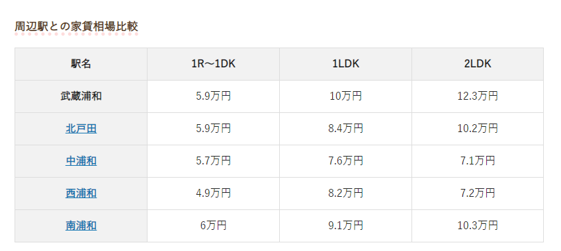Click 中浦和 2LDK cell showing 7.1万円
Viewport: 561px width, 251px height.
click(478, 161)
